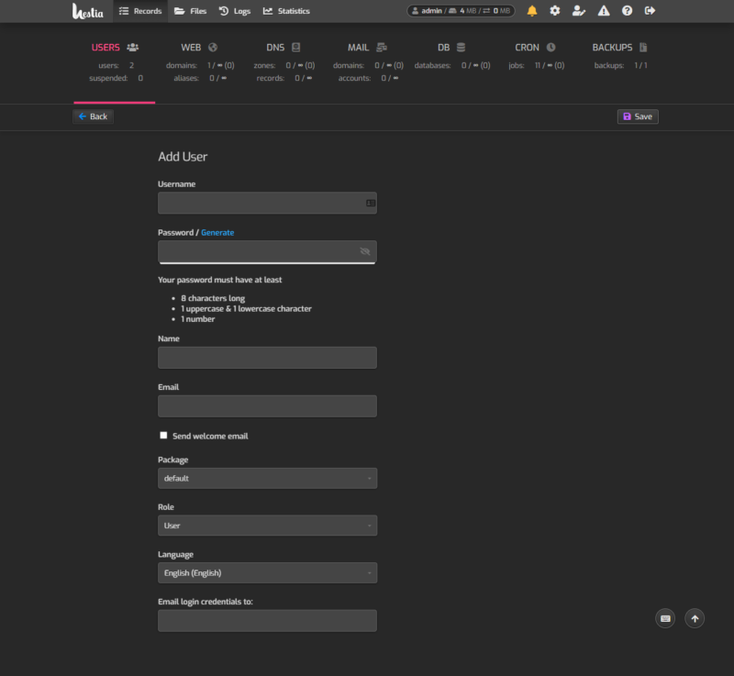Screen dimensions: 734x676
Task: Open the help question mark icon
Action: (628, 11)
